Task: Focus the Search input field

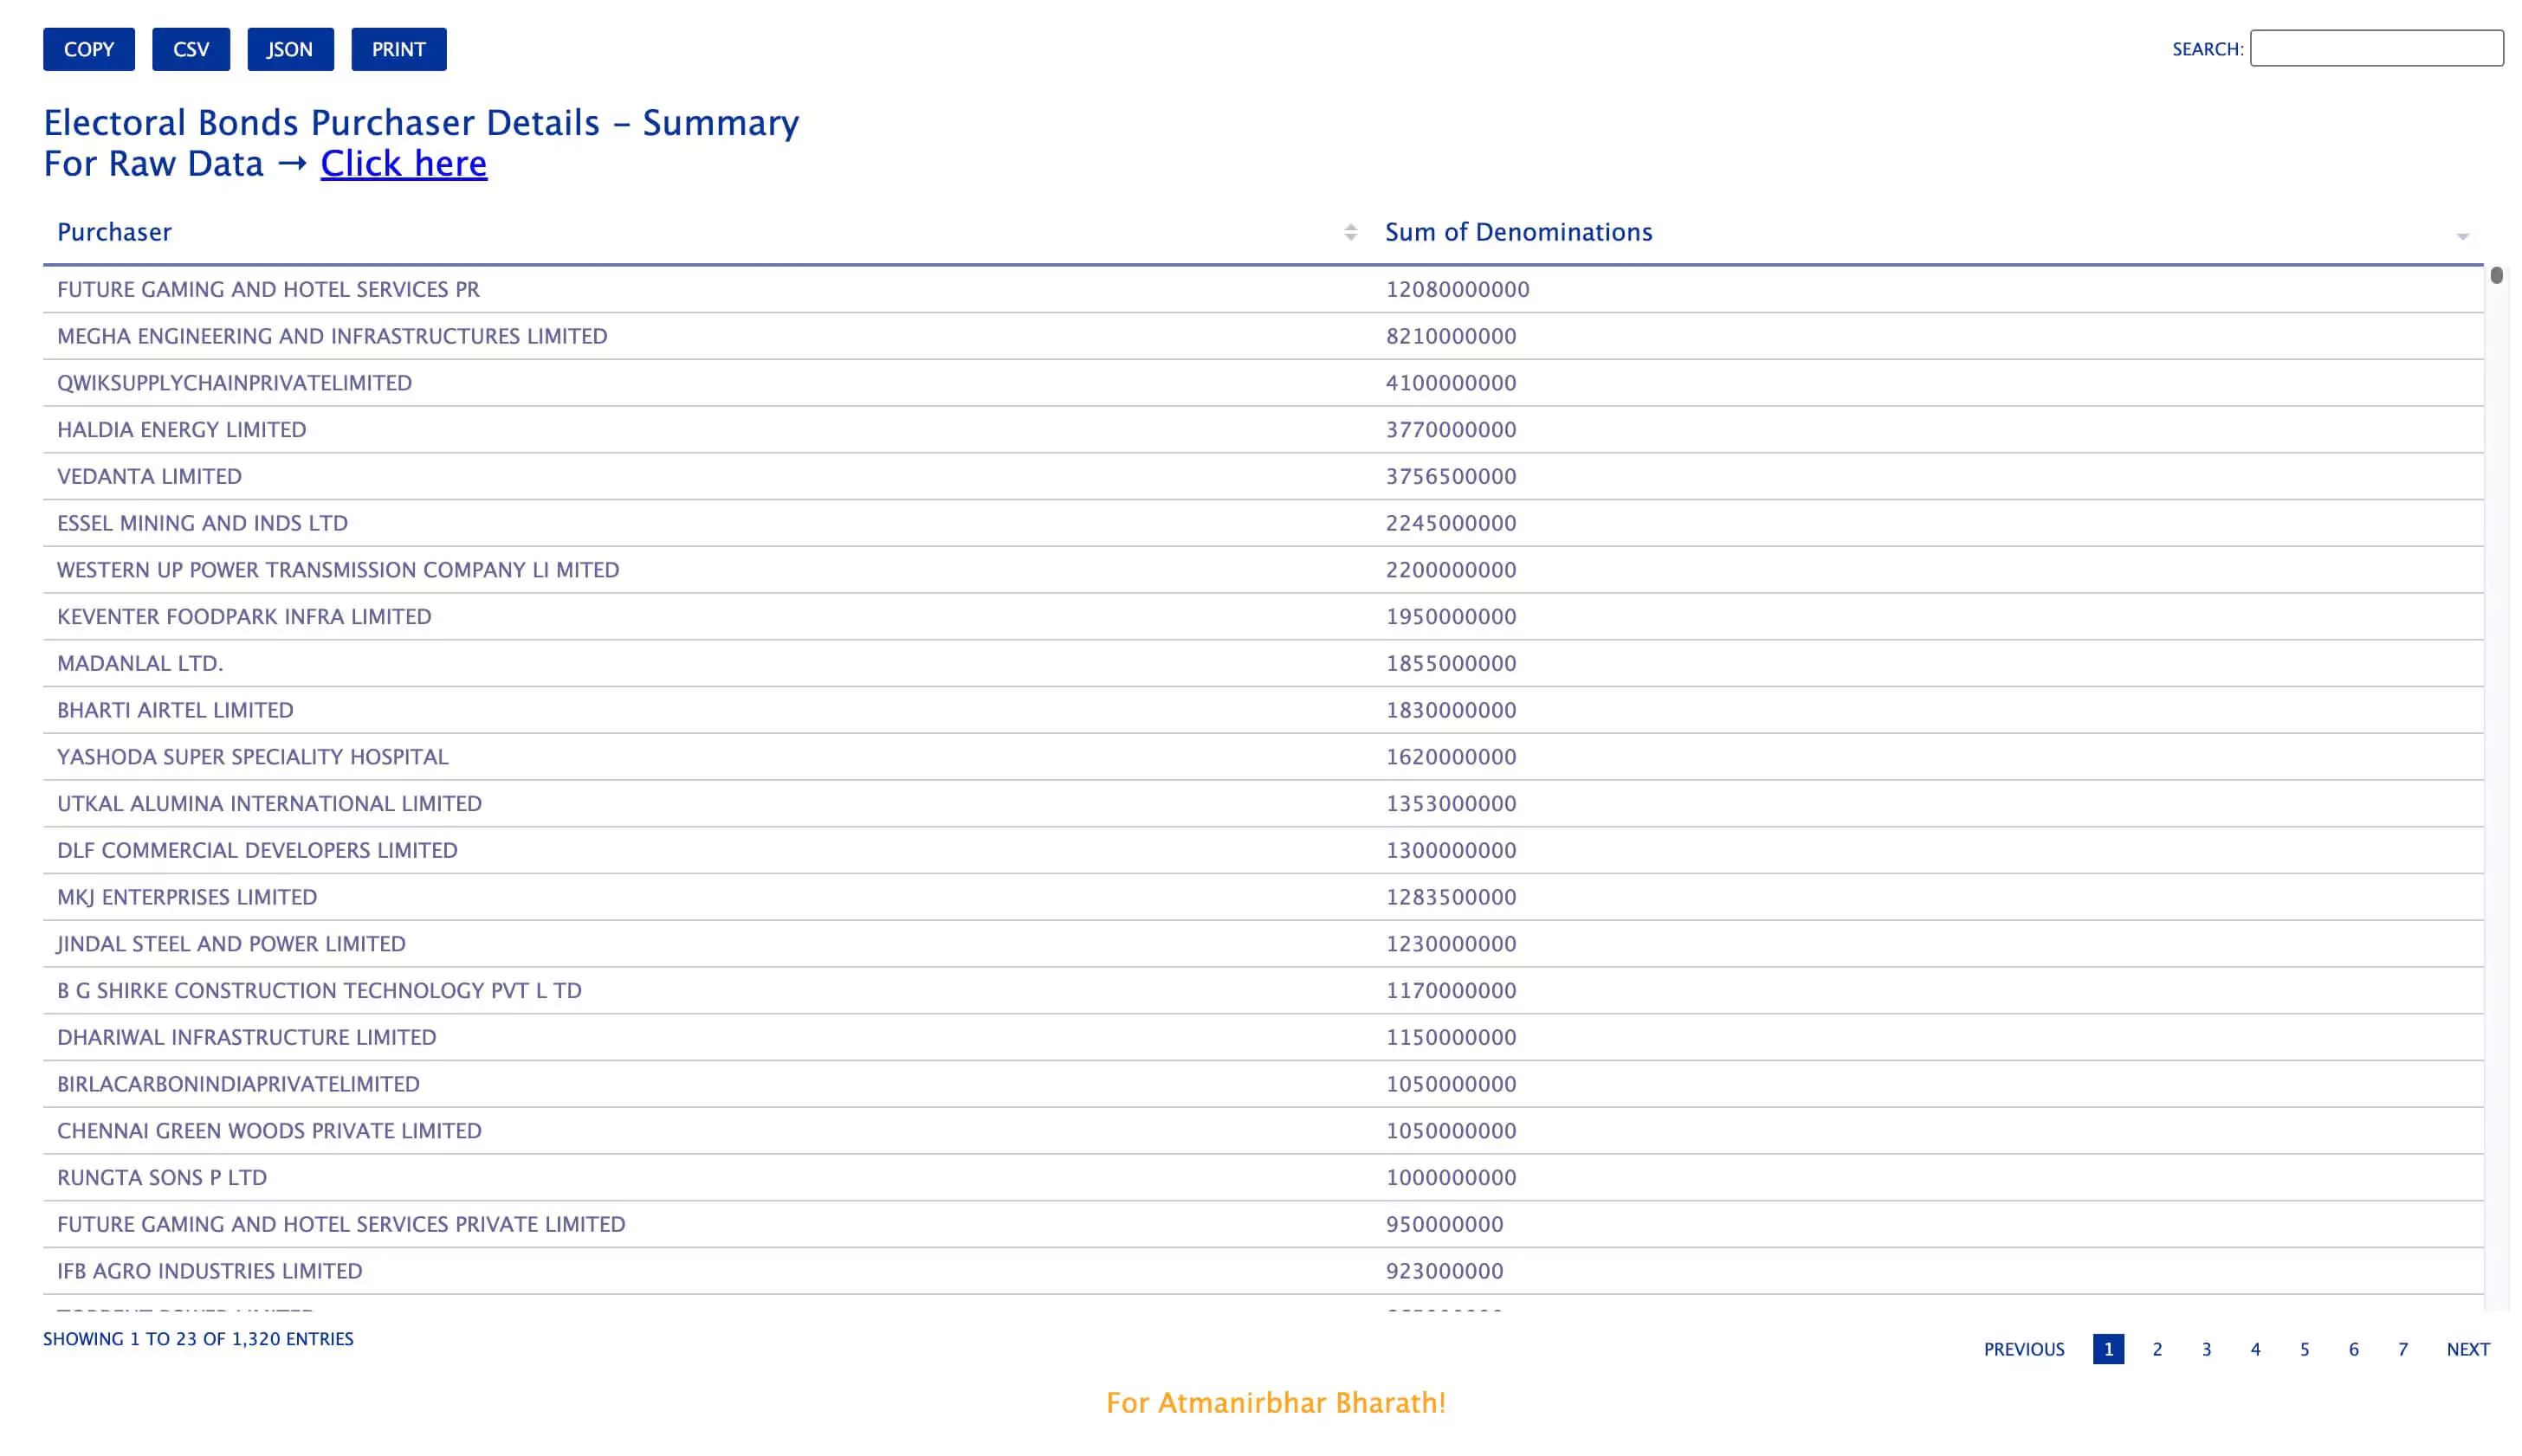Action: pos(2376,48)
